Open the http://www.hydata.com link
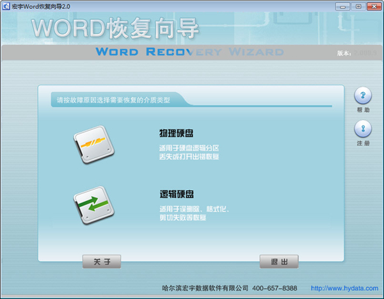This screenshot has width=384, height=299. pyautogui.click(x=344, y=288)
